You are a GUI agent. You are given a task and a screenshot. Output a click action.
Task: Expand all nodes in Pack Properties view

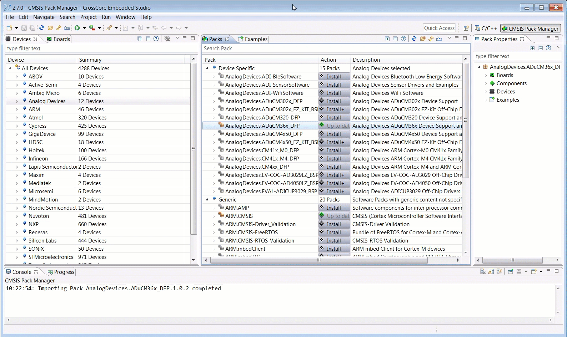click(532, 48)
